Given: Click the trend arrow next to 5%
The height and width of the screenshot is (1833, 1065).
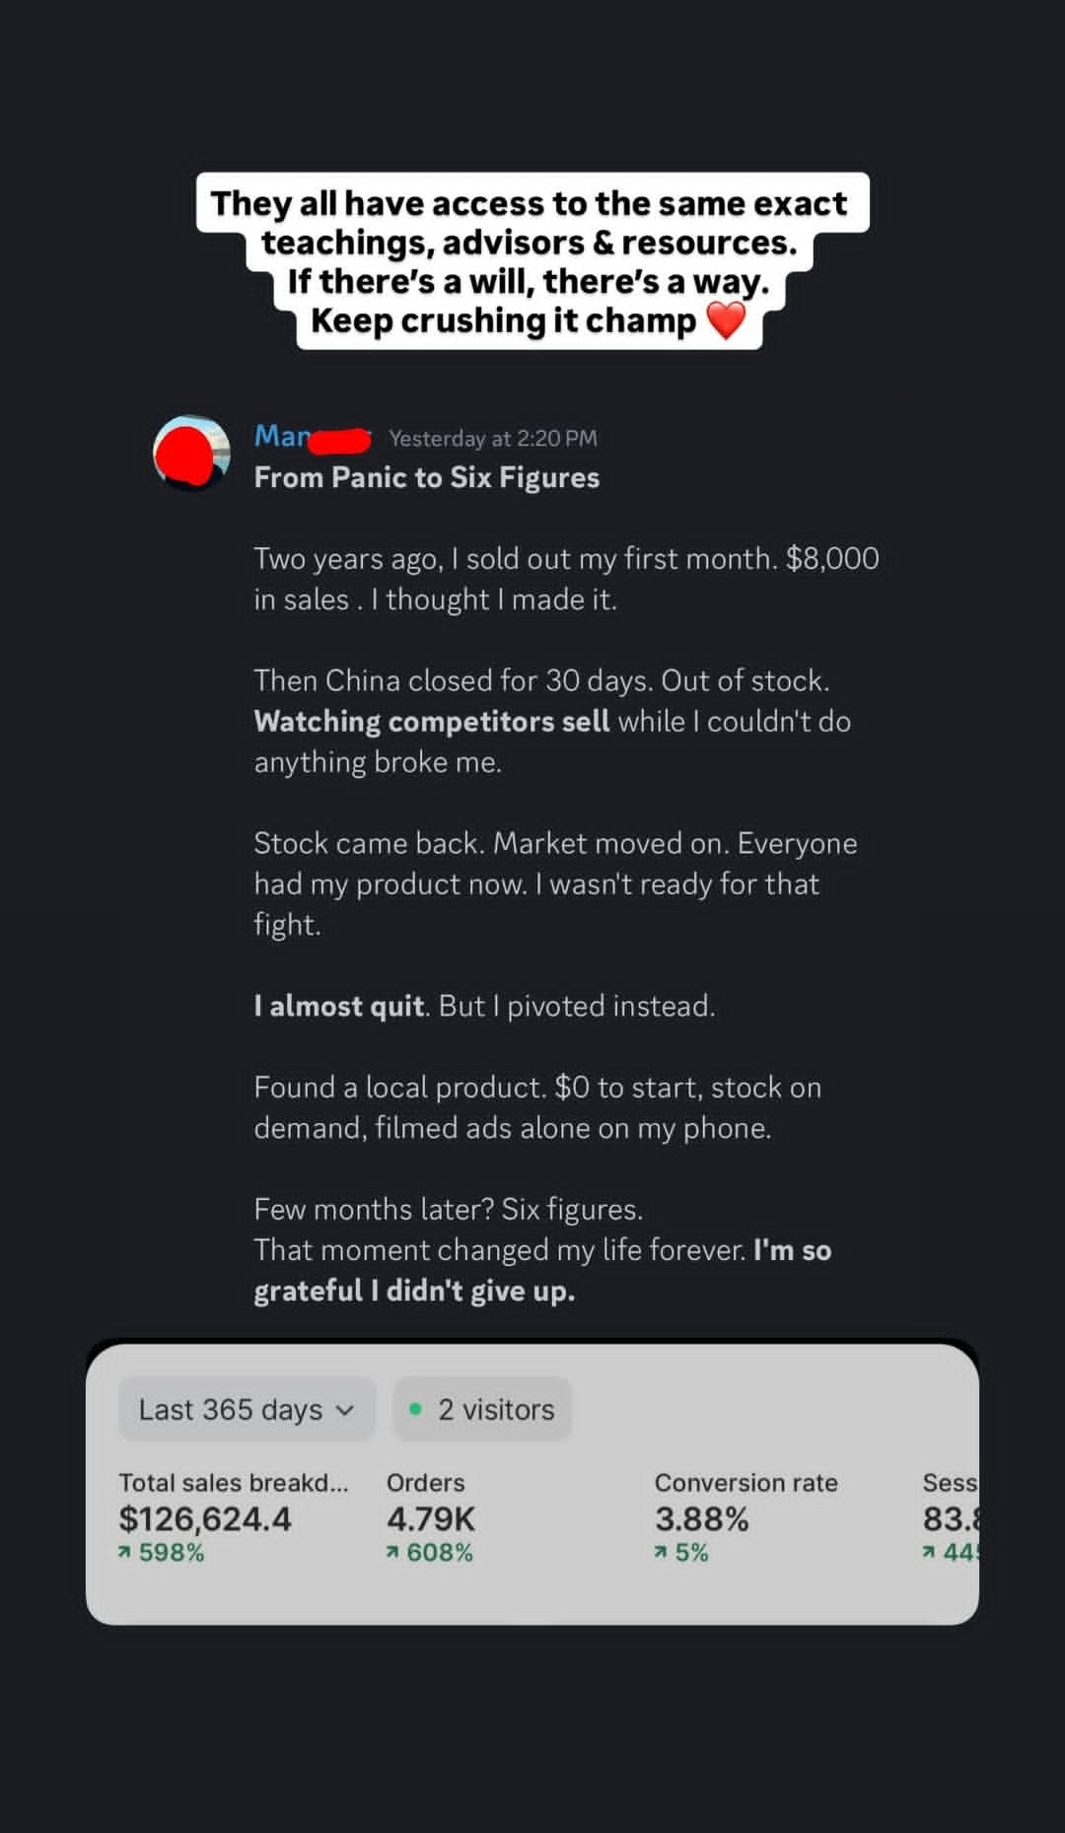Looking at the screenshot, I should coord(661,1553).
